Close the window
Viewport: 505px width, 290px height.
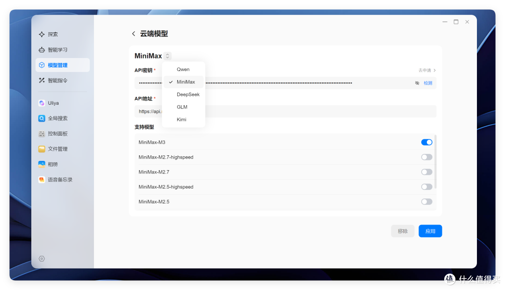tap(467, 22)
